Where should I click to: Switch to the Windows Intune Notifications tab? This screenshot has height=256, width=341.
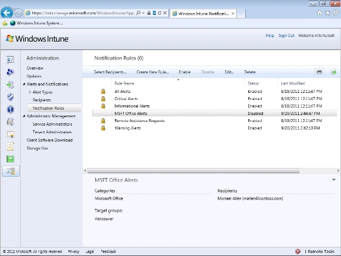point(203,14)
